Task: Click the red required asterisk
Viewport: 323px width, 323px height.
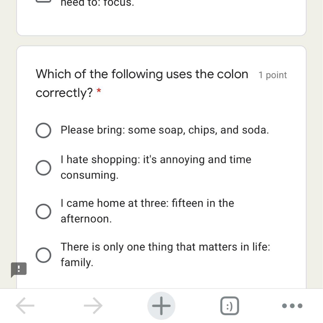Action: (99, 91)
